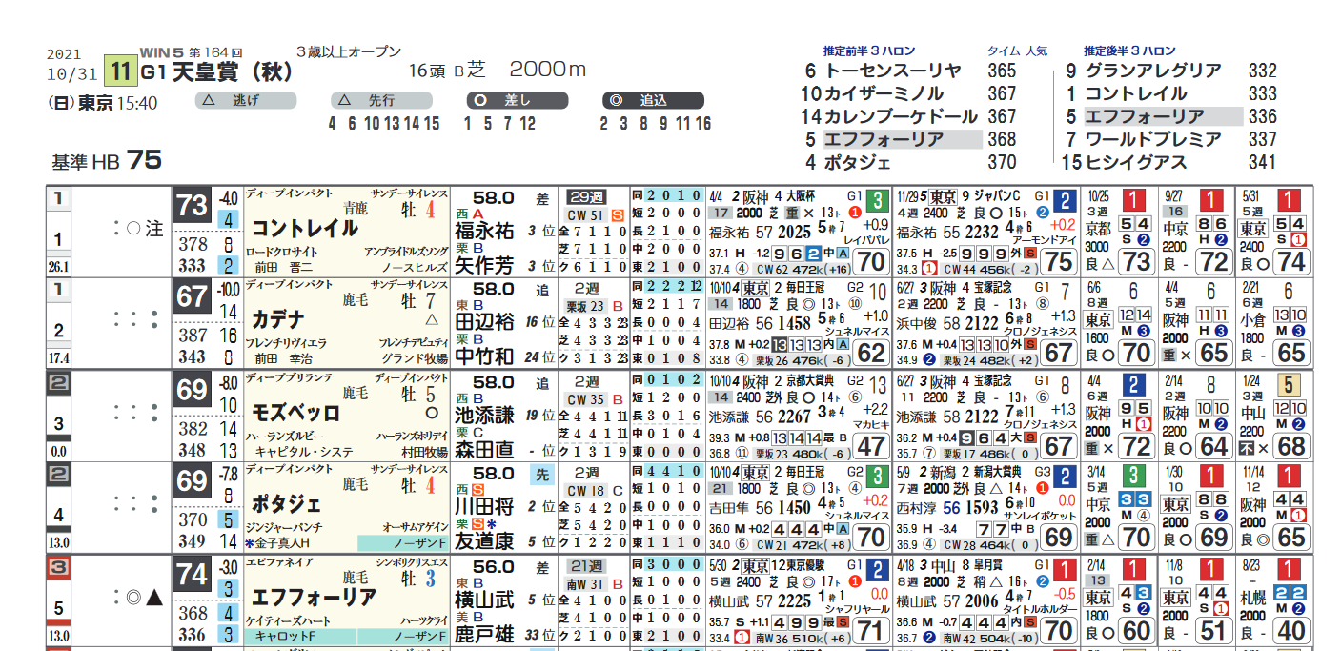Image resolution: width=1341 pixels, height=651 pixels.
Task: Click trainer 矢作芳
Action: tap(484, 267)
